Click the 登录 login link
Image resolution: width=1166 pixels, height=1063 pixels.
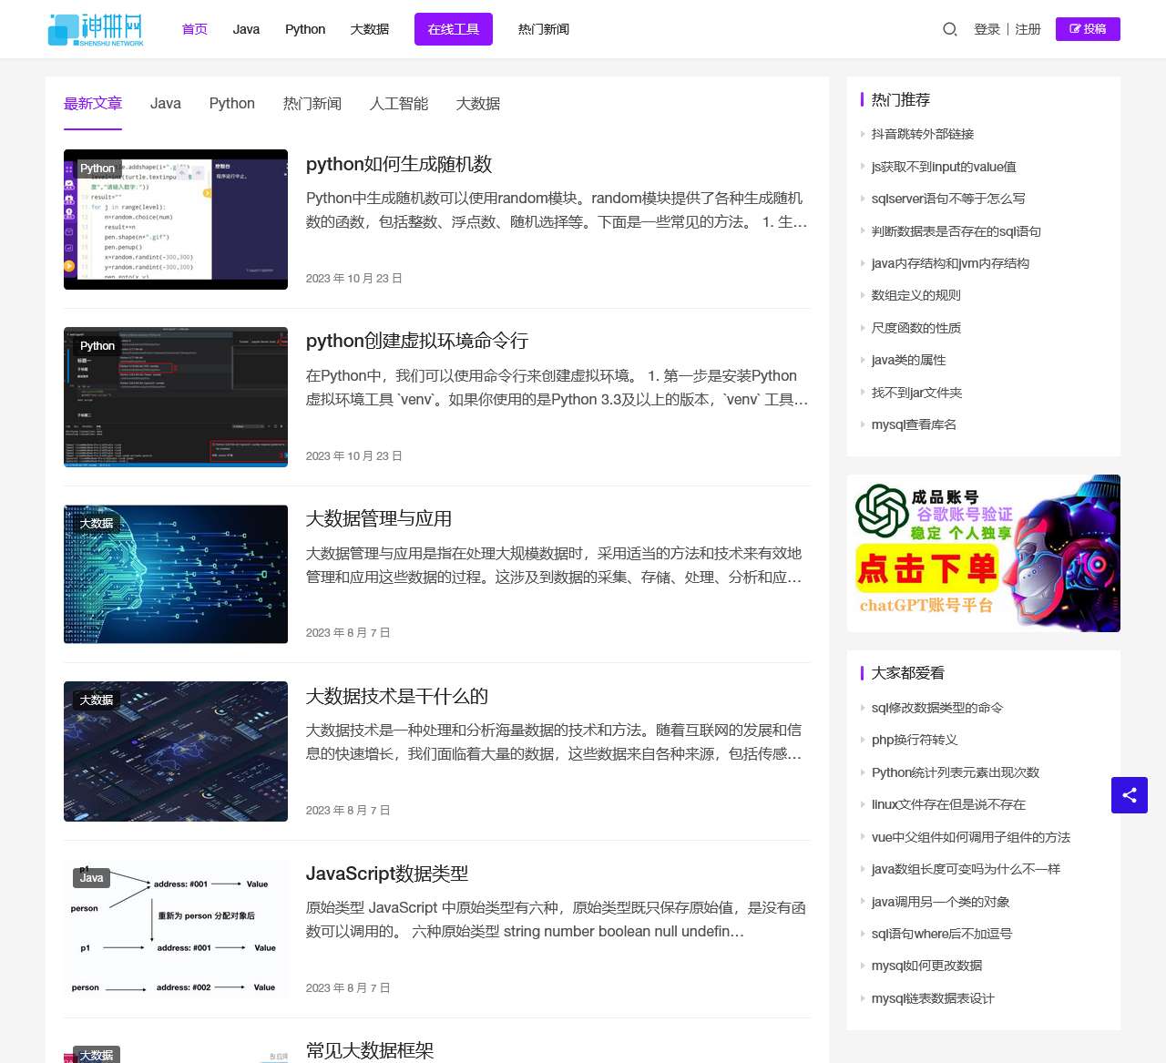click(987, 29)
